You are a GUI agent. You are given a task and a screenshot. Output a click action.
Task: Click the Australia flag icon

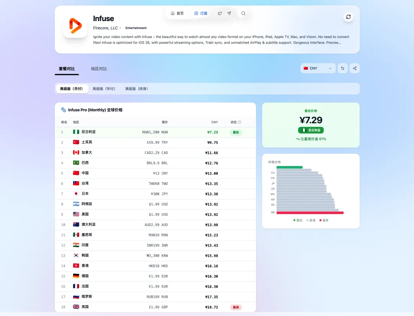click(x=76, y=225)
